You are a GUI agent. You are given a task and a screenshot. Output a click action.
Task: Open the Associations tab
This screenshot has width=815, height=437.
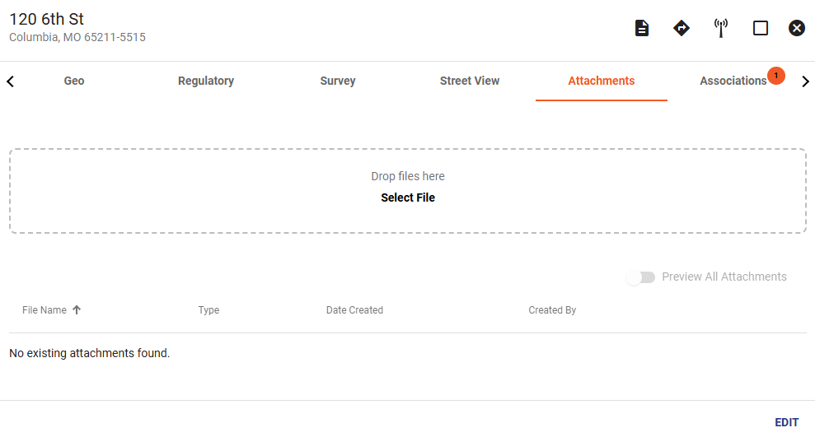733,81
